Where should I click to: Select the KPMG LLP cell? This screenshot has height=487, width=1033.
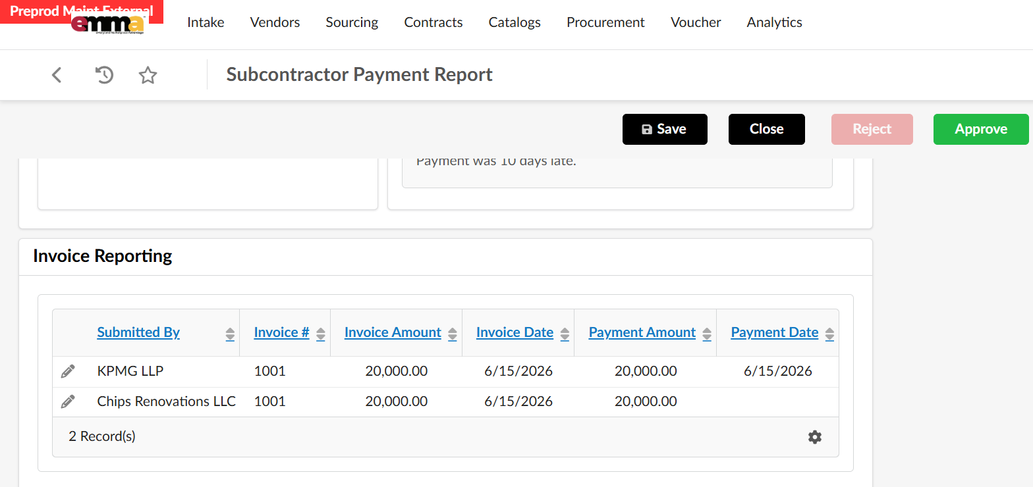pyautogui.click(x=130, y=371)
